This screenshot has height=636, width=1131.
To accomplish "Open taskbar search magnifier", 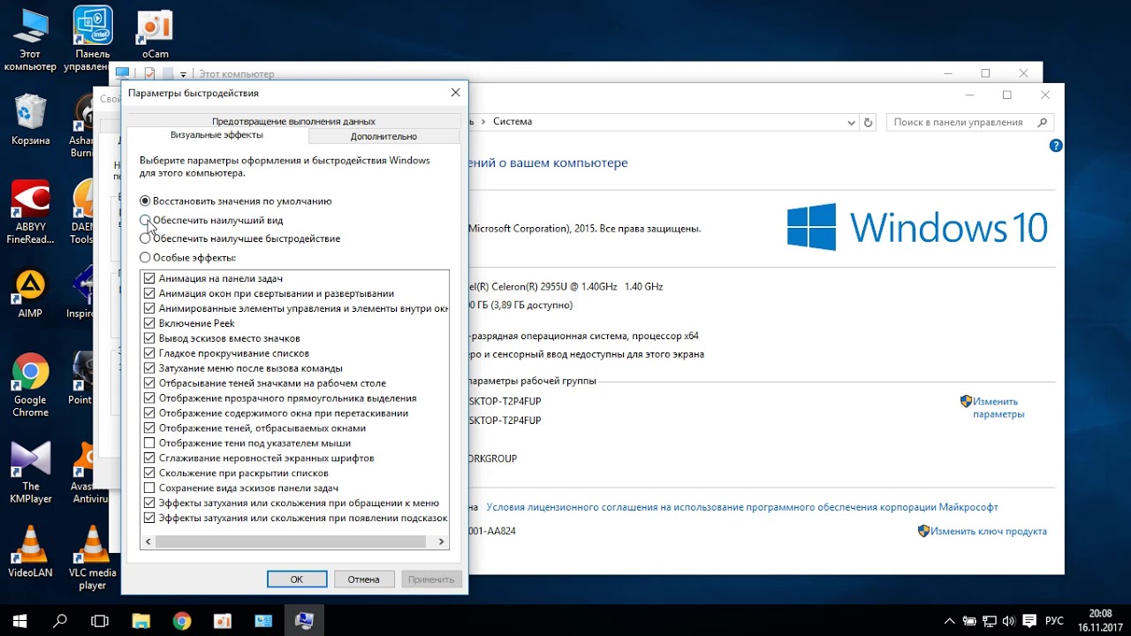I will point(60,621).
